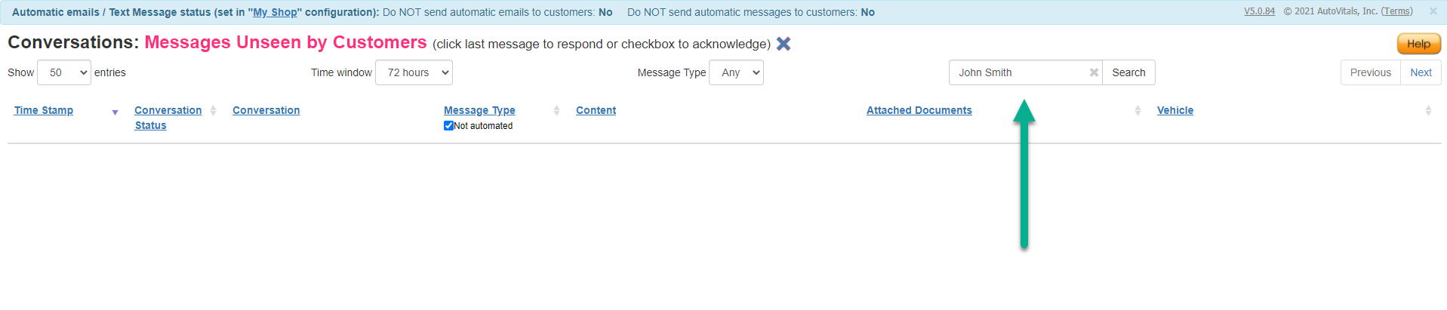Open the My Shop configuration link
This screenshot has height=310, width=1447.
pos(275,12)
